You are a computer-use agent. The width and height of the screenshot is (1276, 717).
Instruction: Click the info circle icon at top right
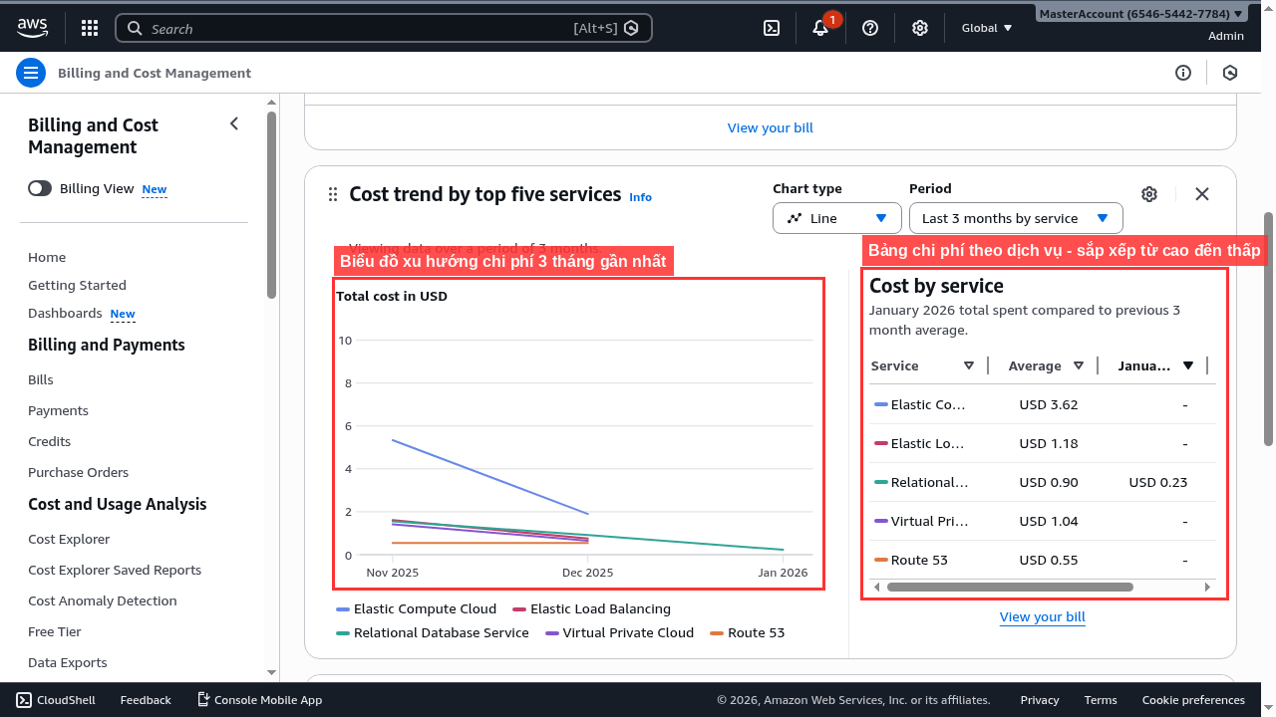pyautogui.click(x=1183, y=73)
